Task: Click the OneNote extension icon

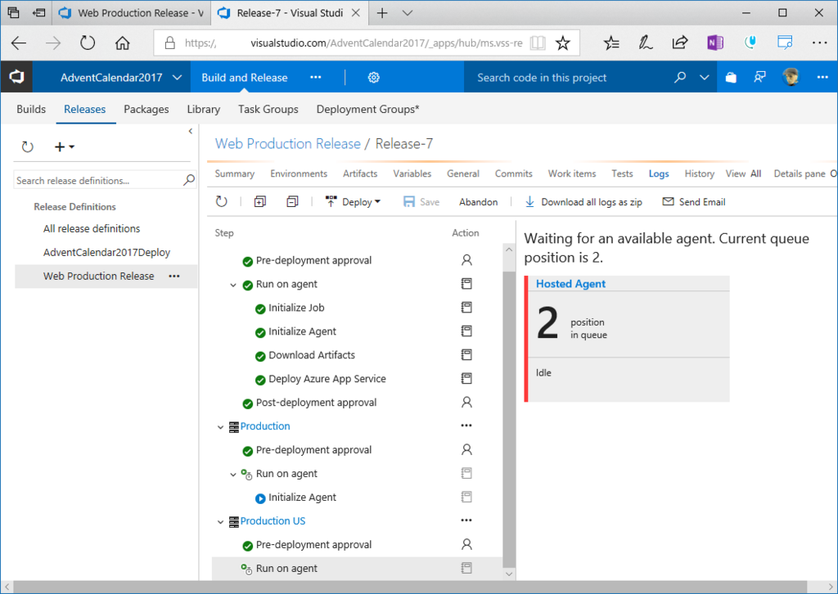Action: pyautogui.click(x=715, y=43)
